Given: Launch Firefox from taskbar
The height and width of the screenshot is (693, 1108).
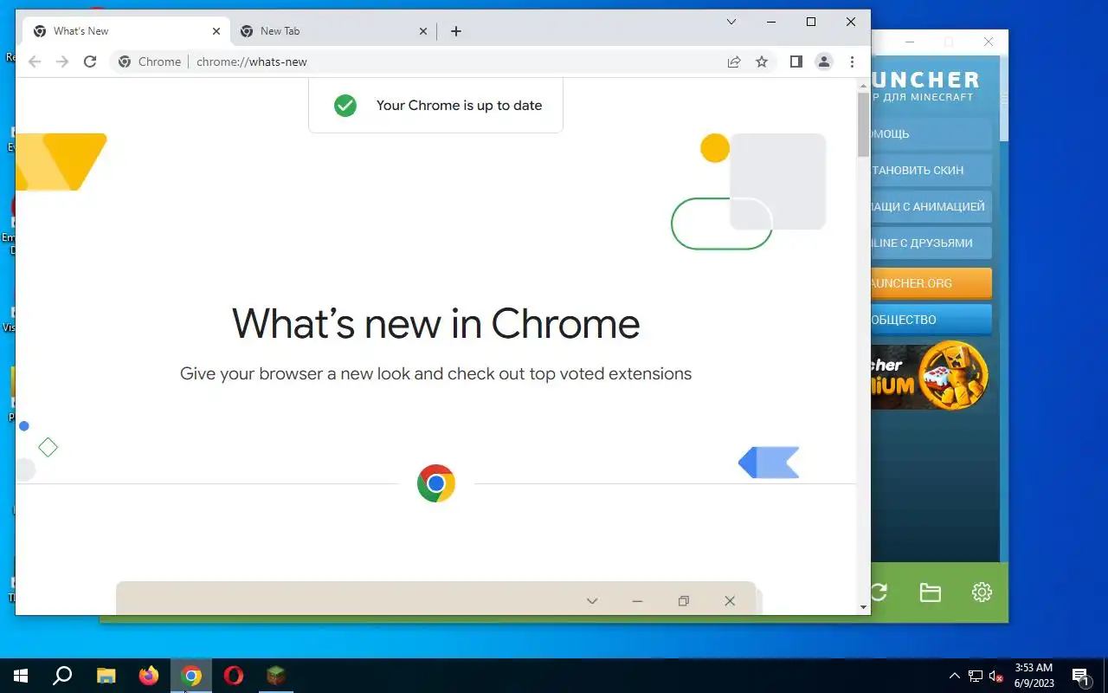Looking at the screenshot, I should (x=149, y=676).
